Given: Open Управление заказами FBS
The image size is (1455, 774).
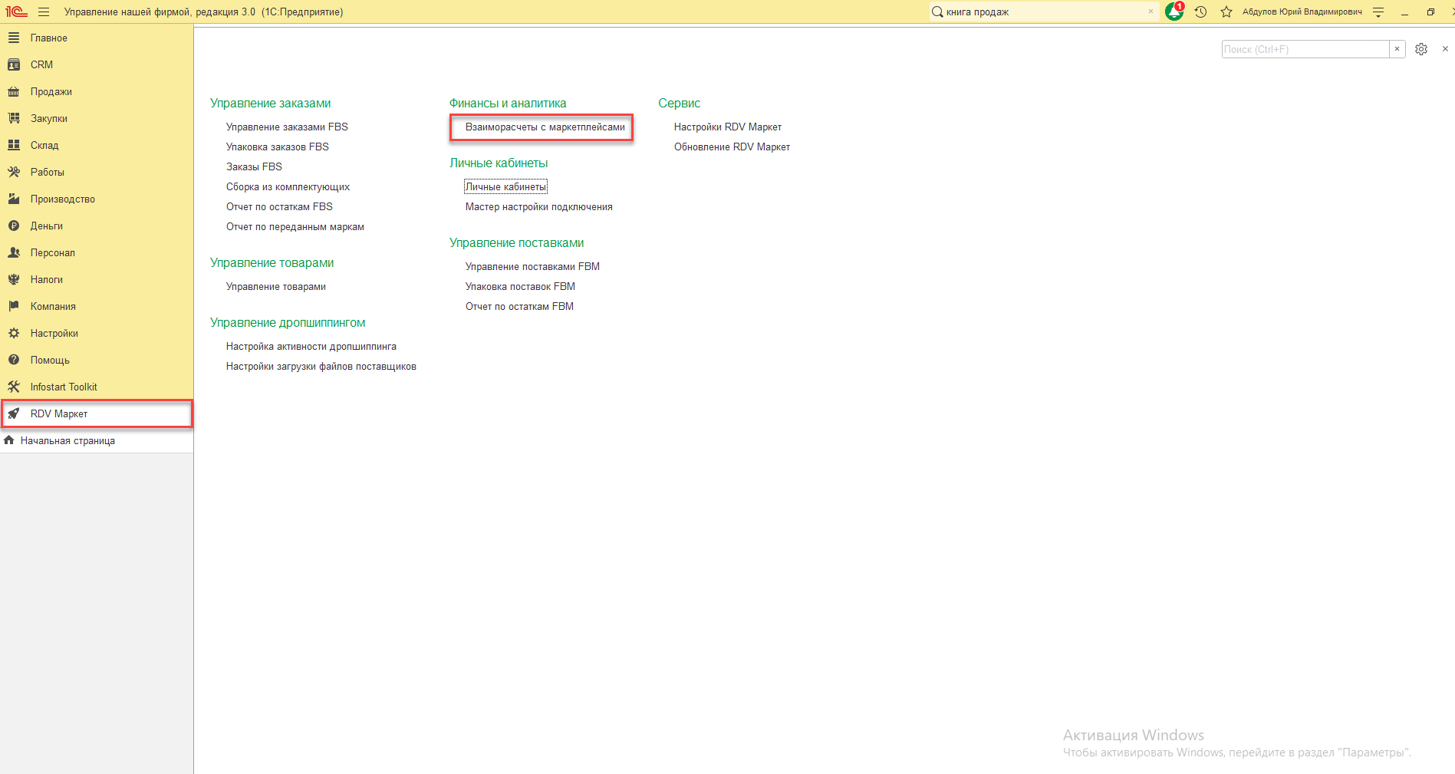Looking at the screenshot, I should click(x=287, y=127).
